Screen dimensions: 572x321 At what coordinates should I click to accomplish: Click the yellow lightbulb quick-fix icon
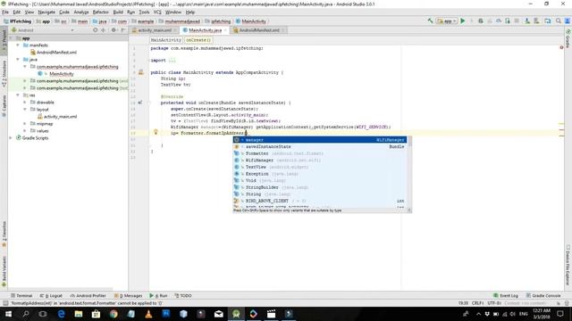click(156, 133)
